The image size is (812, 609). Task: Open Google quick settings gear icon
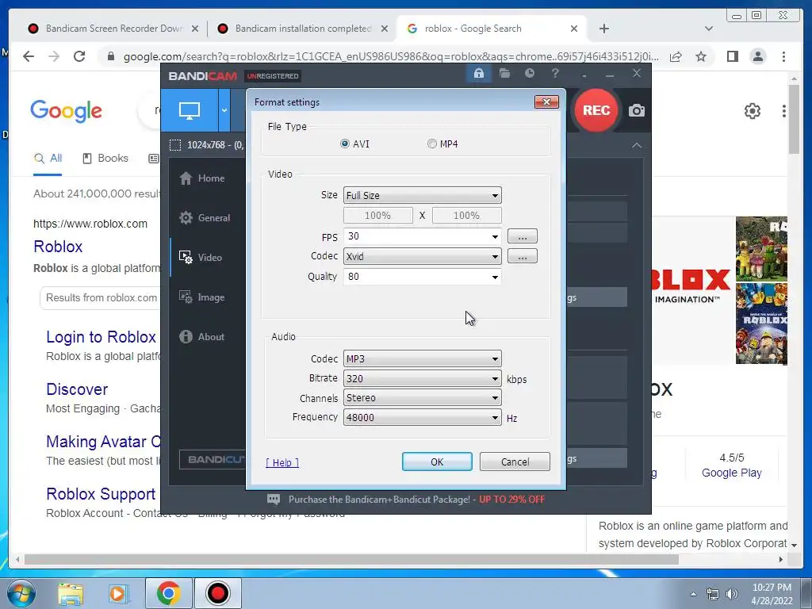[x=753, y=111]
